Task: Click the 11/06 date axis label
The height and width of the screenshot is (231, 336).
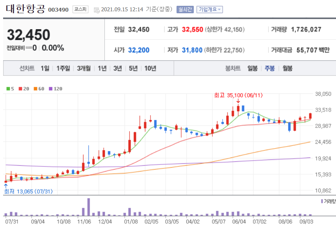Action: tap(84, 222)
